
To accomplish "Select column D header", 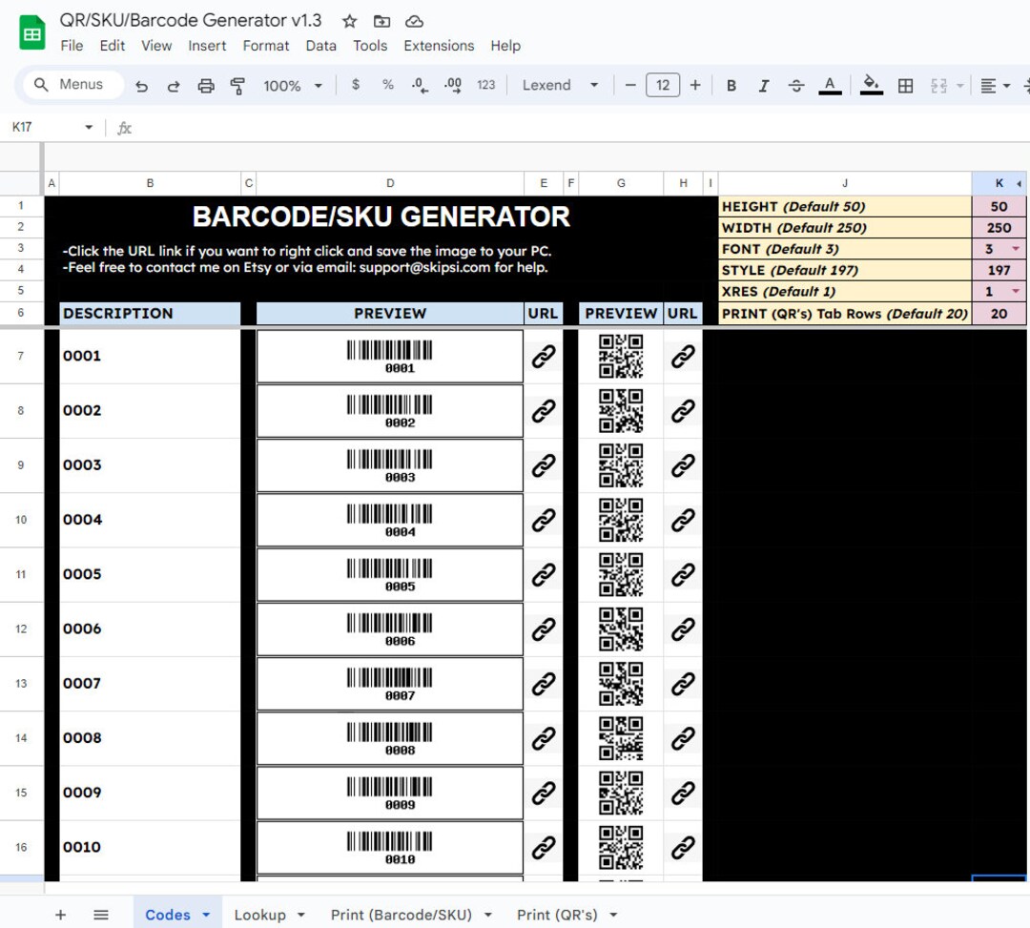I will [x=389, y=183].
